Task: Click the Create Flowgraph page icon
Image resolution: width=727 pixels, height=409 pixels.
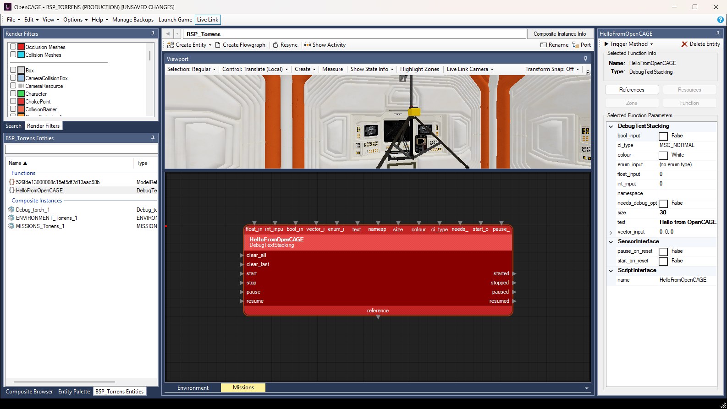Action: pos(218,45)
